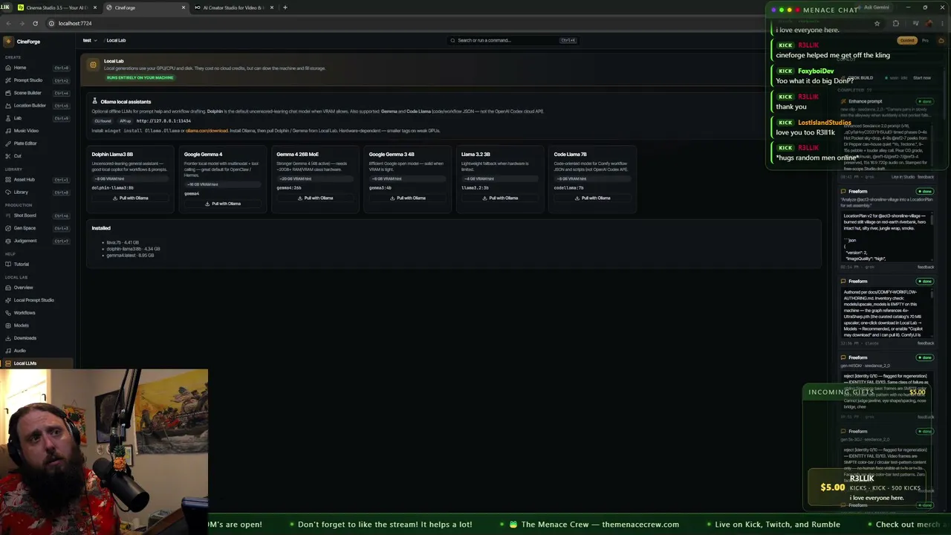This screenshot has width=951, height=535.
Task: Reload the browser page
Action: click(x=35, y=23)
